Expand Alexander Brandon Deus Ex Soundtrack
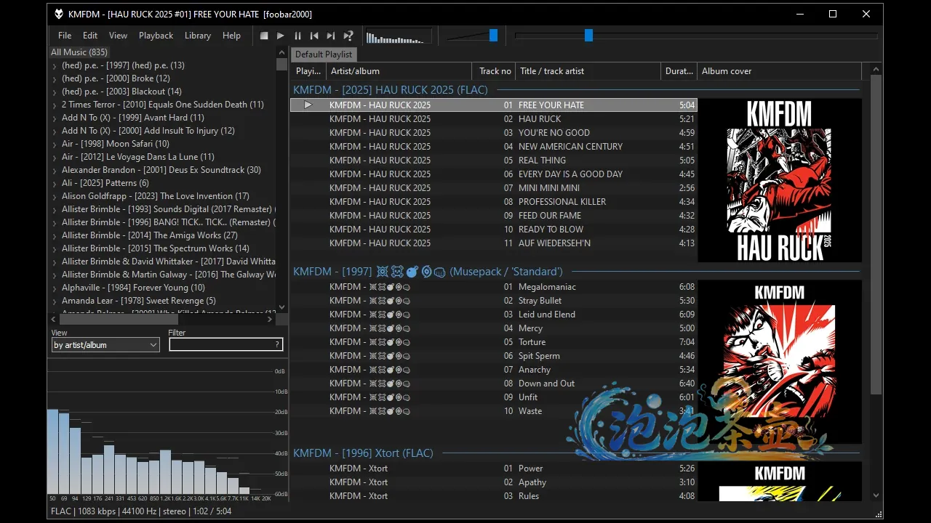 pyautogui.click(x=55, y=170)
